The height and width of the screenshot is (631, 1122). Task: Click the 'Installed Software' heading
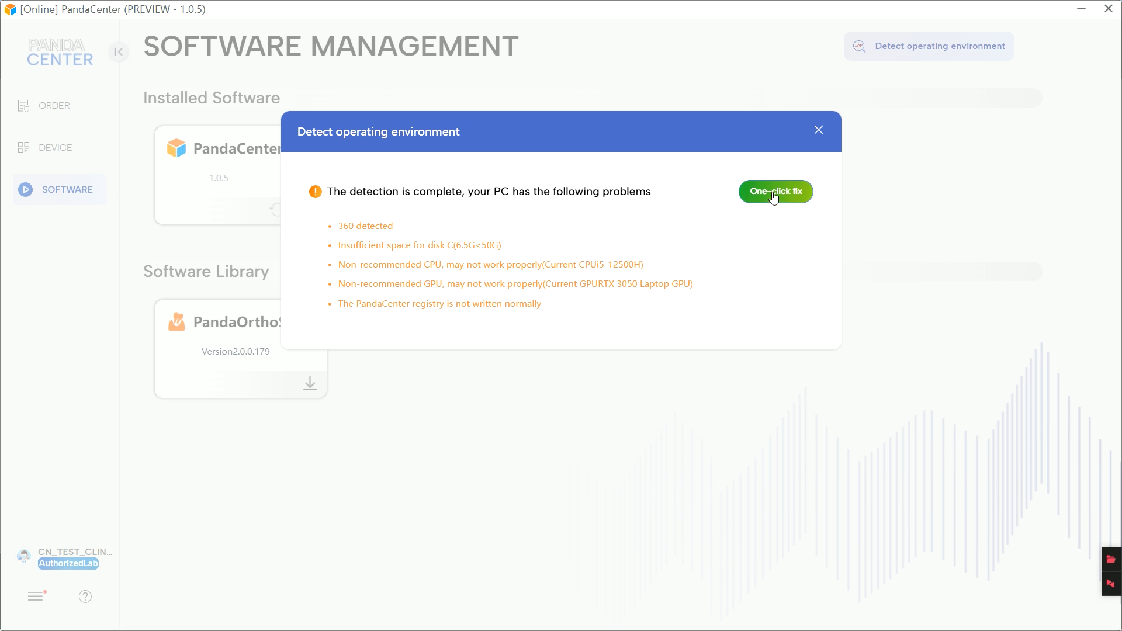pyautogui.click(x=212, y=98)
